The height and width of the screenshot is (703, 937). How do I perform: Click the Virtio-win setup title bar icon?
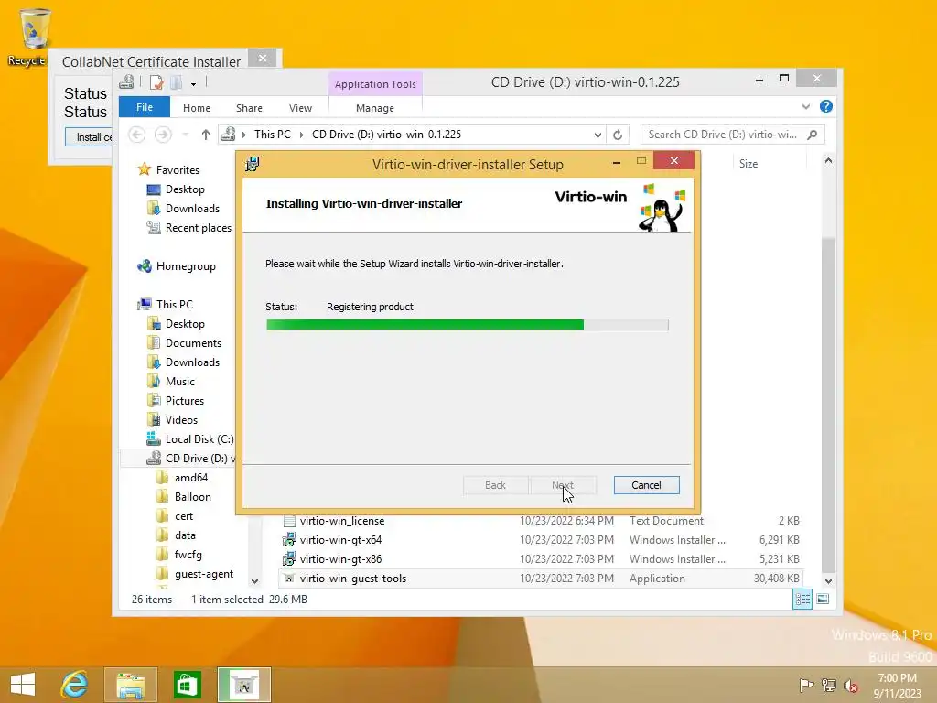click(253, 164)
